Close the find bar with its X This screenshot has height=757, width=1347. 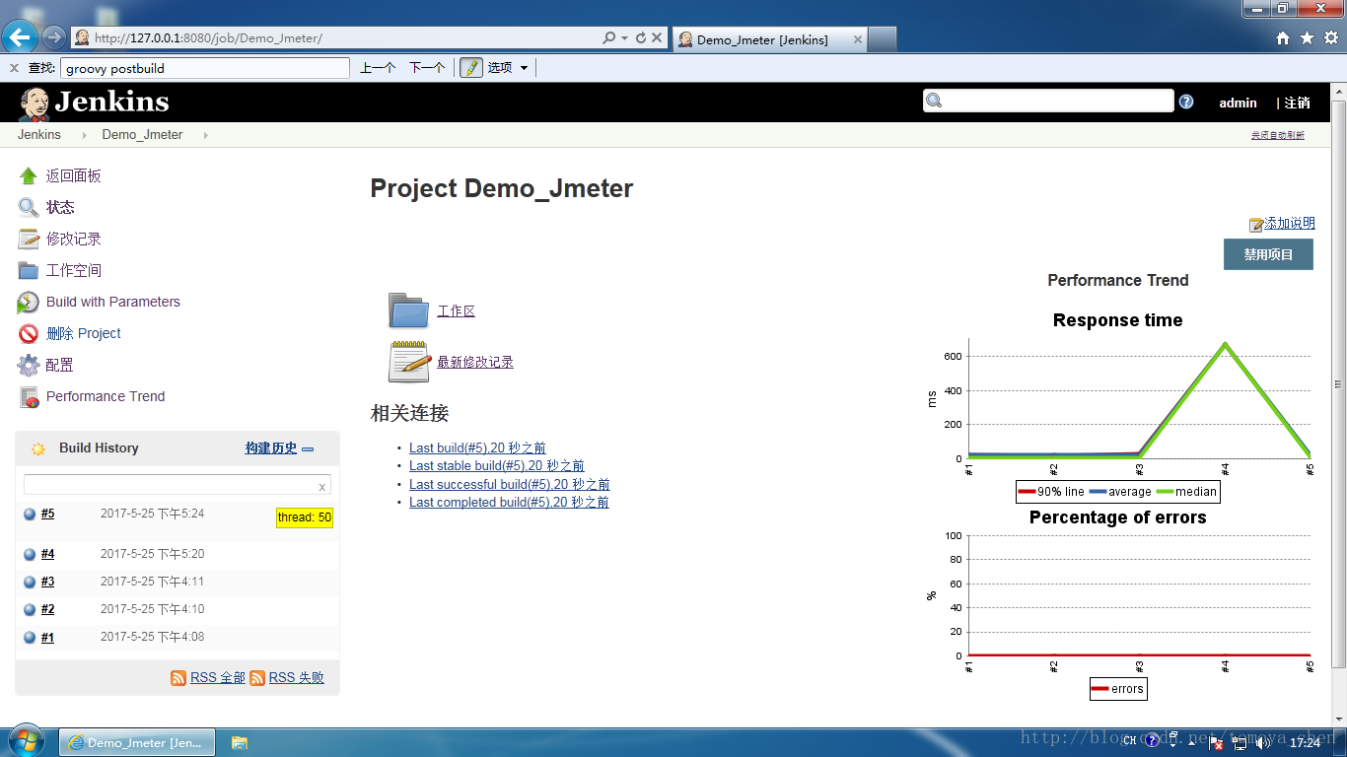click(14, 68)
